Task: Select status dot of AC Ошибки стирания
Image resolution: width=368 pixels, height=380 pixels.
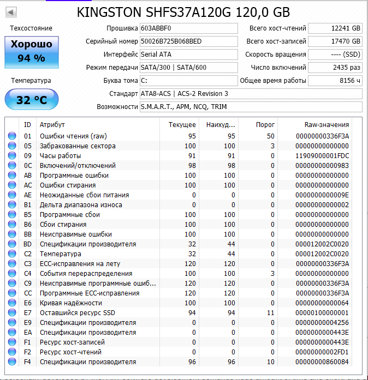Action: pos(12,185)
